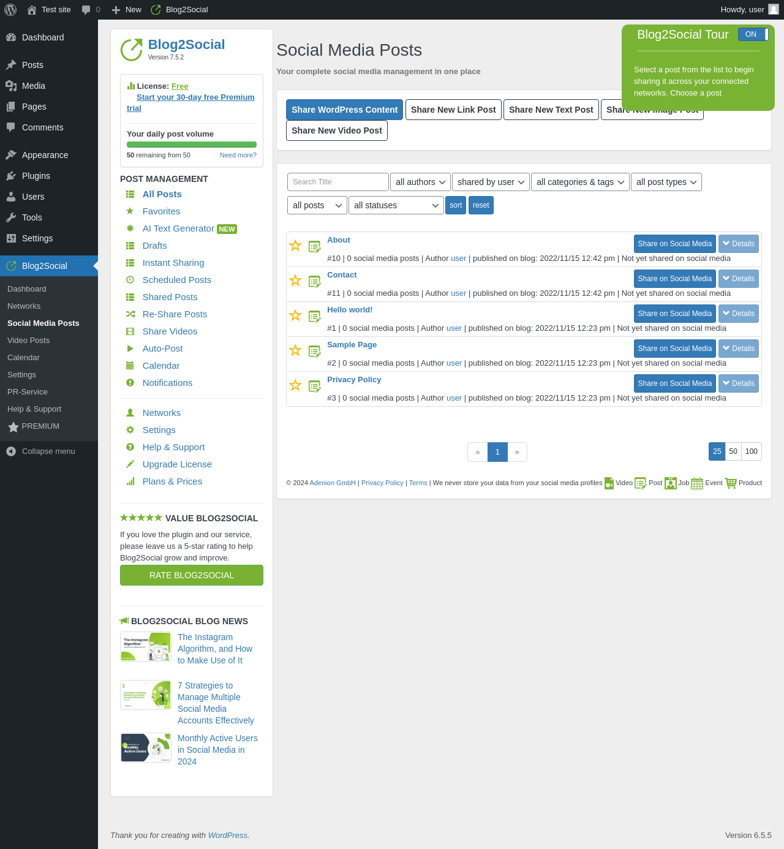Viewport: 784px width, 849px height.
Task: Open the all categories & tags dropdown
Action: click(580, 182)
